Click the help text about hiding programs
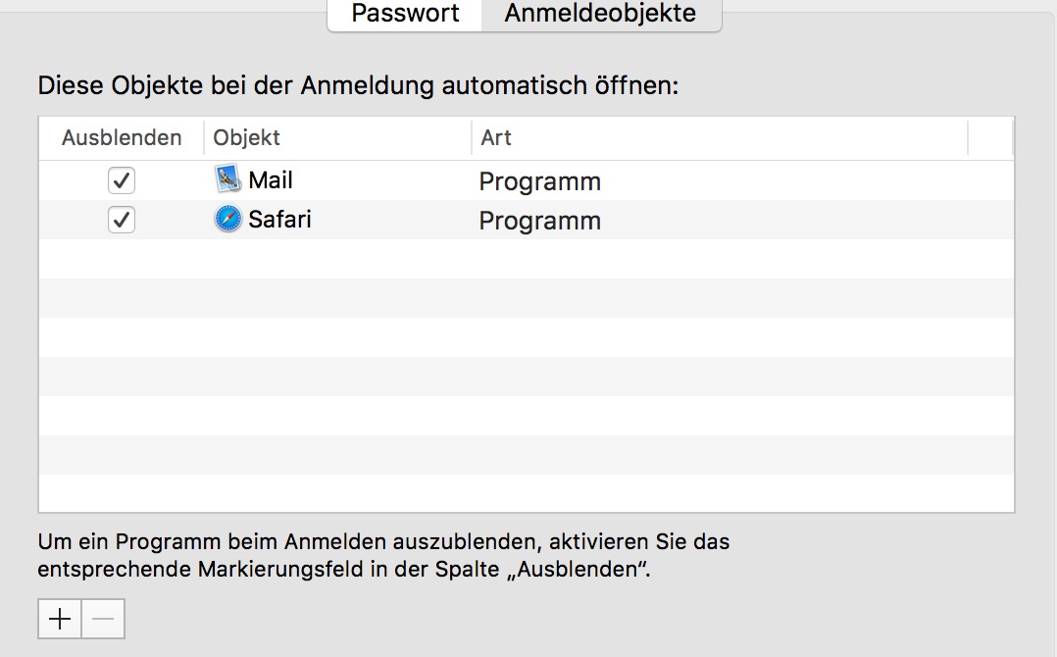 pyautogui.click(x=383, y=555)
